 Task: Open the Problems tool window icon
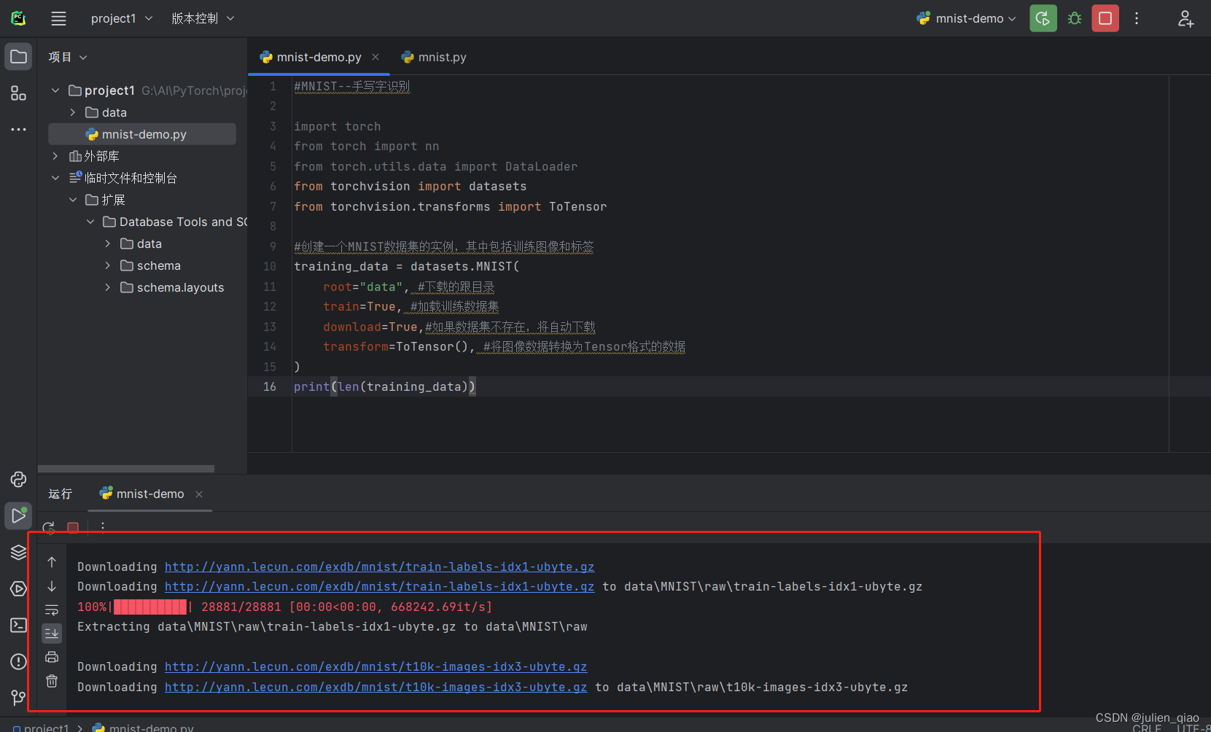18,661
